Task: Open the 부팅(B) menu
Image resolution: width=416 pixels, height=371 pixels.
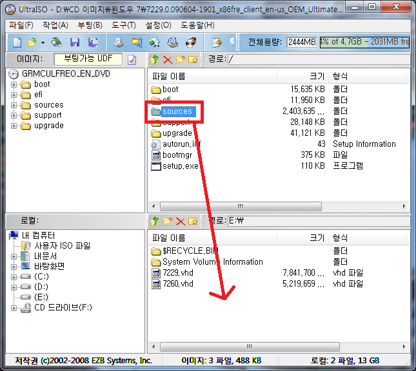Action: [x=90, y=25]
